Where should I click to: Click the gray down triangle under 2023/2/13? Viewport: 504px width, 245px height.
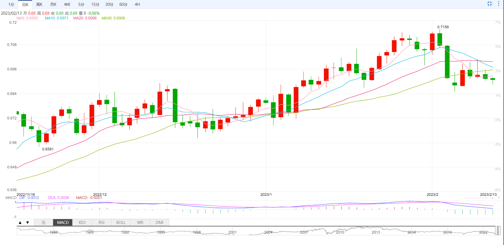click(x=499, y=198)
